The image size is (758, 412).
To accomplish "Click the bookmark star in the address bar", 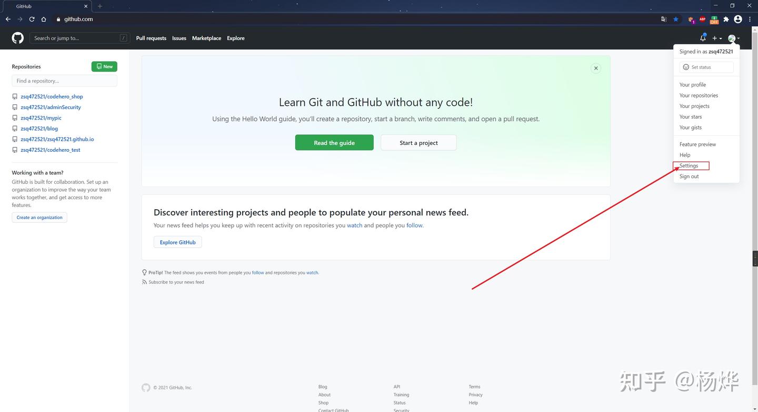I will tap(676, 19).
